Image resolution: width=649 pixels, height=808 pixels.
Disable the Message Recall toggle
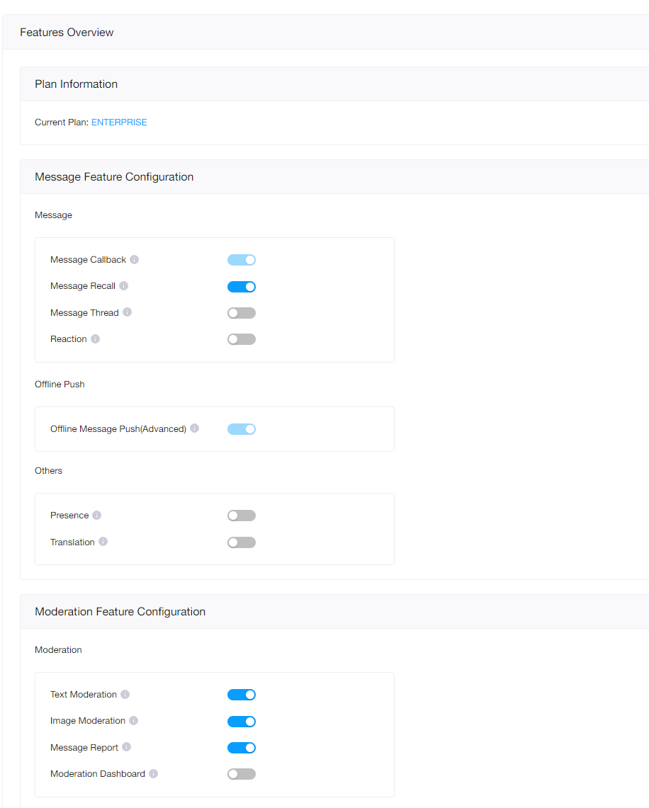pos(241,287)
